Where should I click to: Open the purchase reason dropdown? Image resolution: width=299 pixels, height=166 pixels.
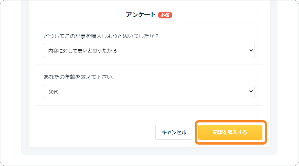coord(149,51)
